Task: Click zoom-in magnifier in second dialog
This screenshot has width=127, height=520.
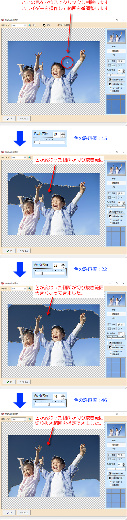Action: pyautogui.click(x=30, y=157)
